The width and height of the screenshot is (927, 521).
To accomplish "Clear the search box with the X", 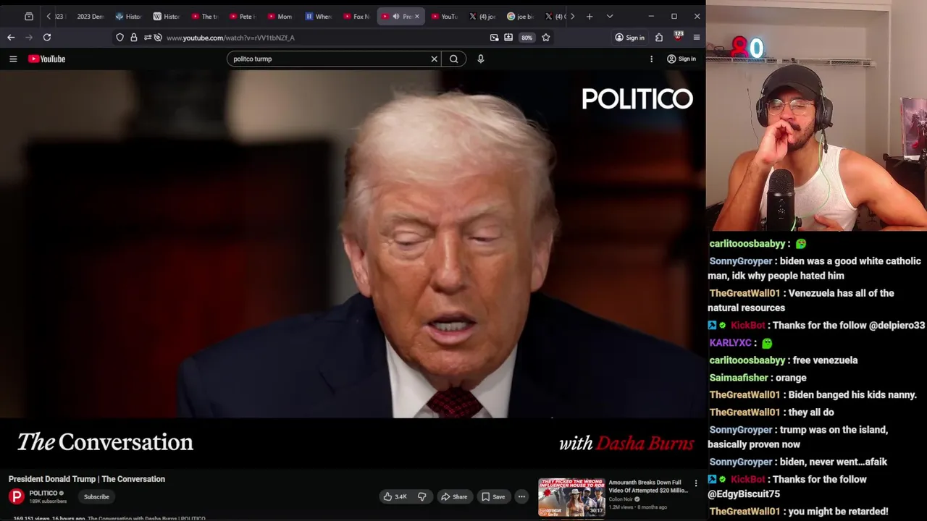I will pos(435,59).
